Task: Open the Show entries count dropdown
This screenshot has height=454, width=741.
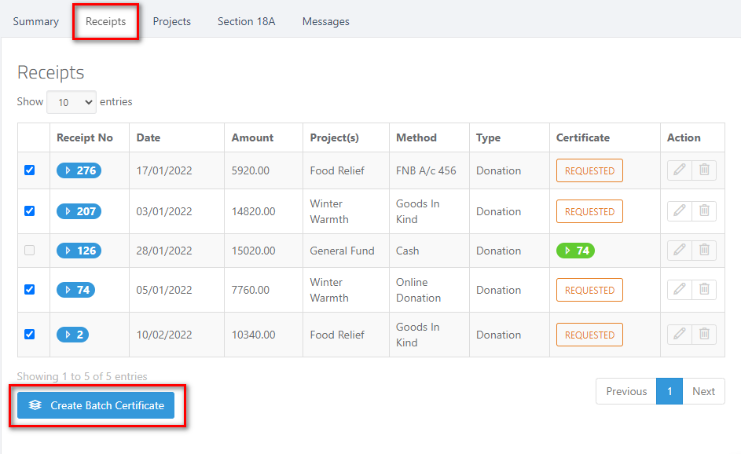Action: 72,102
